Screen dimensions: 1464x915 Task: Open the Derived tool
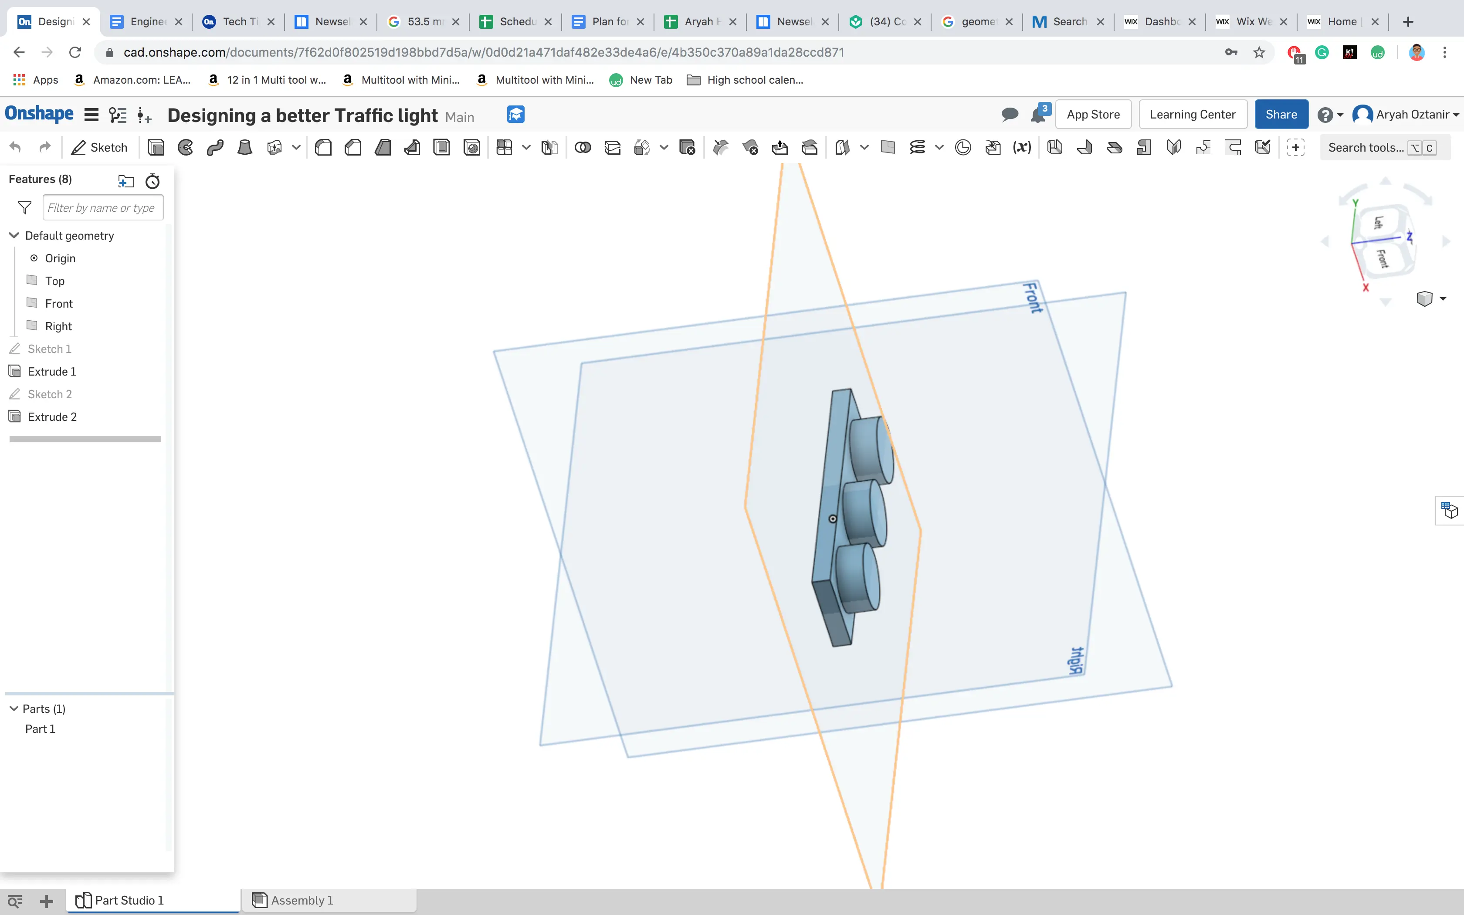[x=992, y=148]
